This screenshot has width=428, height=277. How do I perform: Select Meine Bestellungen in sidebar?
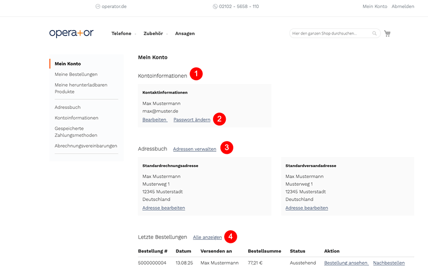(76, 74)
